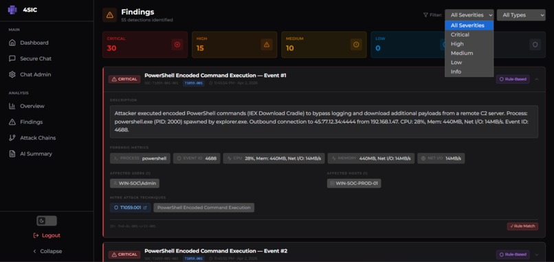Click the High count card
The image size is (554, 262).
pos(234,45)
